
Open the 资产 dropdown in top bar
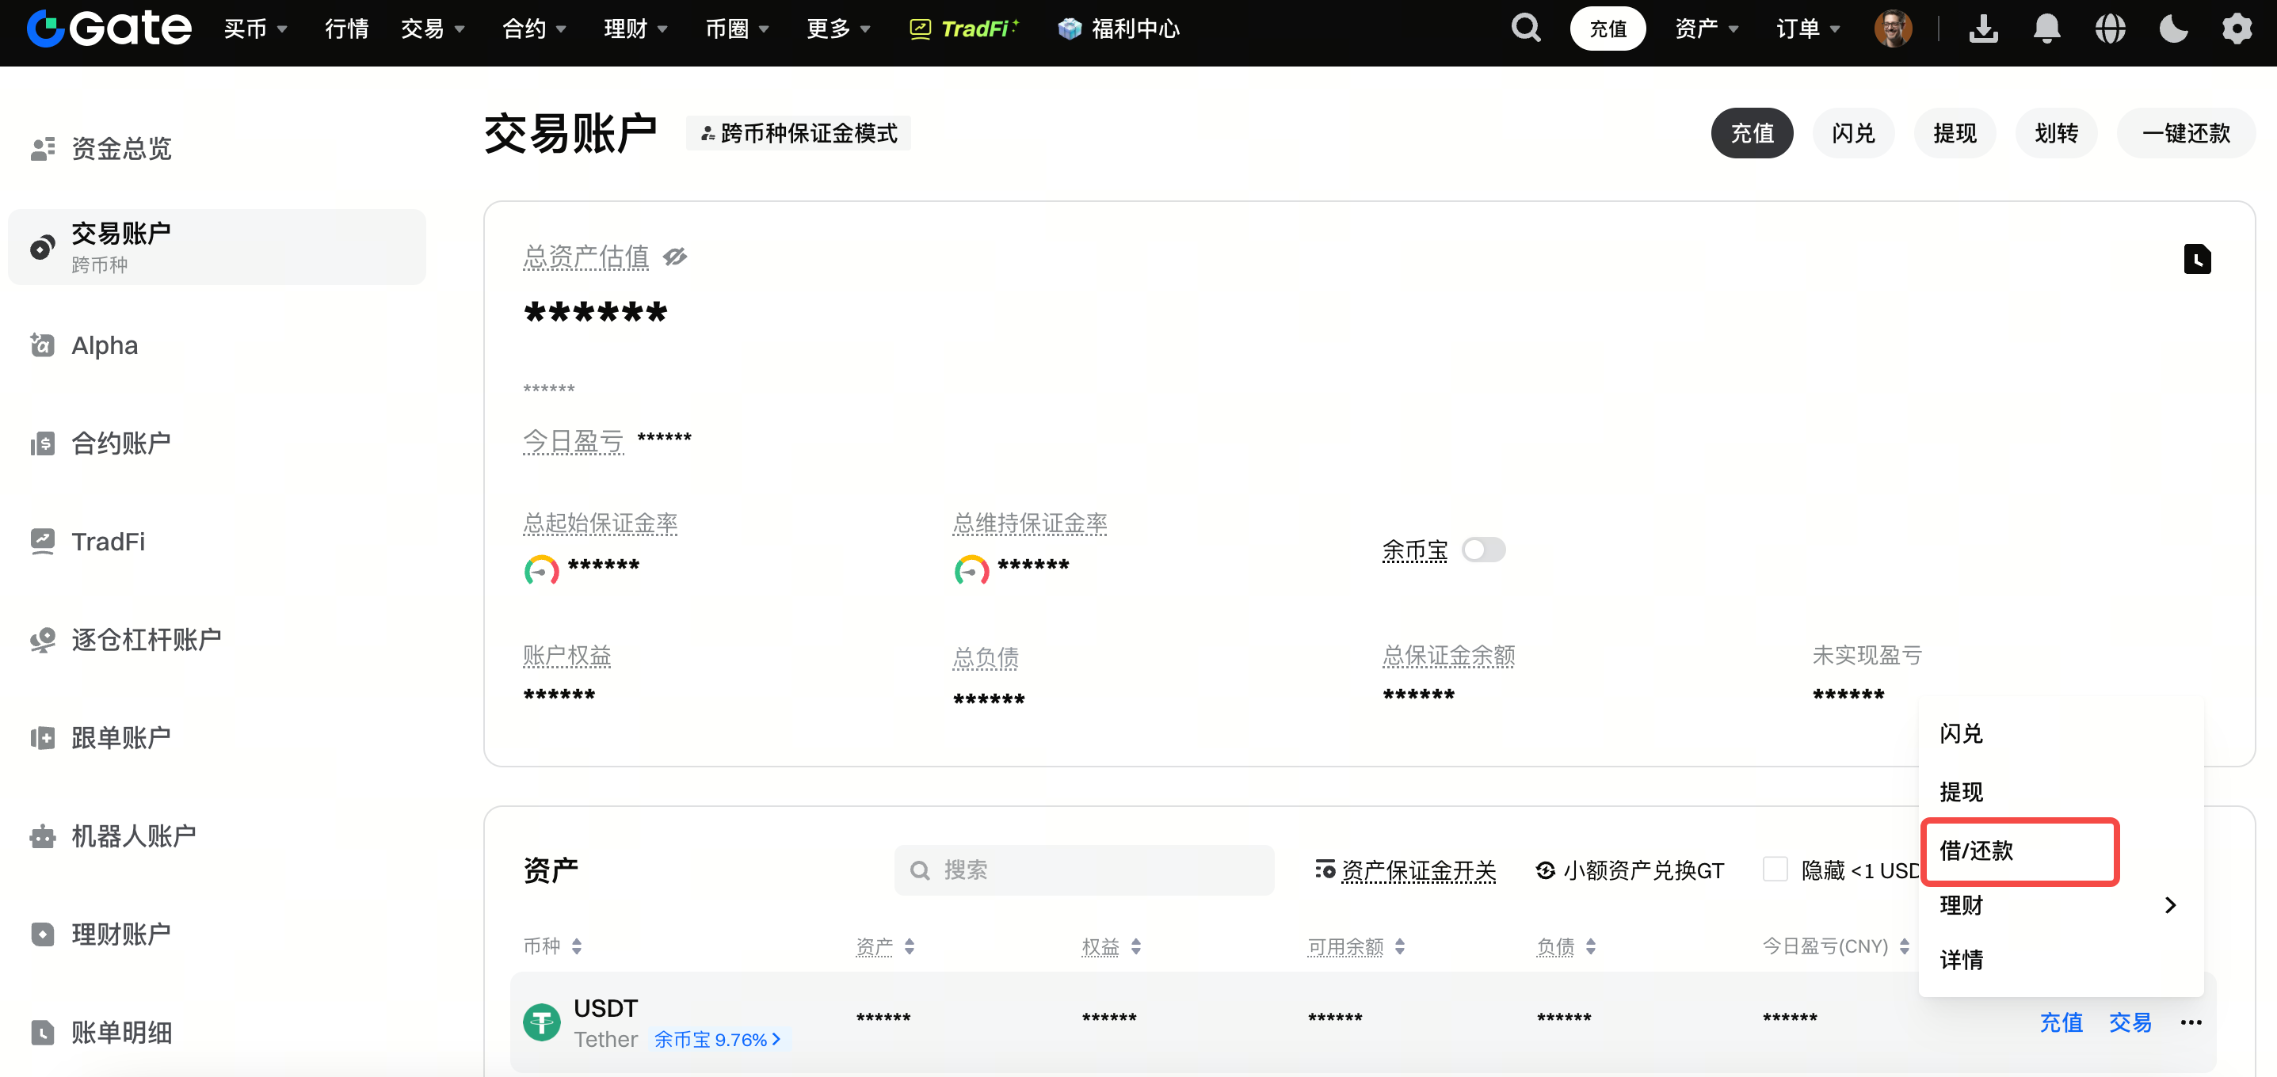pos(1706,29)
